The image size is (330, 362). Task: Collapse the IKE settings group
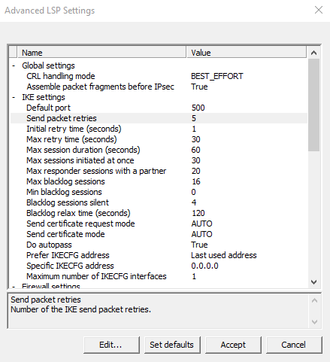coord(14,97)
